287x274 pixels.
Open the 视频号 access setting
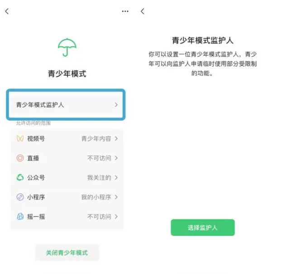point(67,138)
